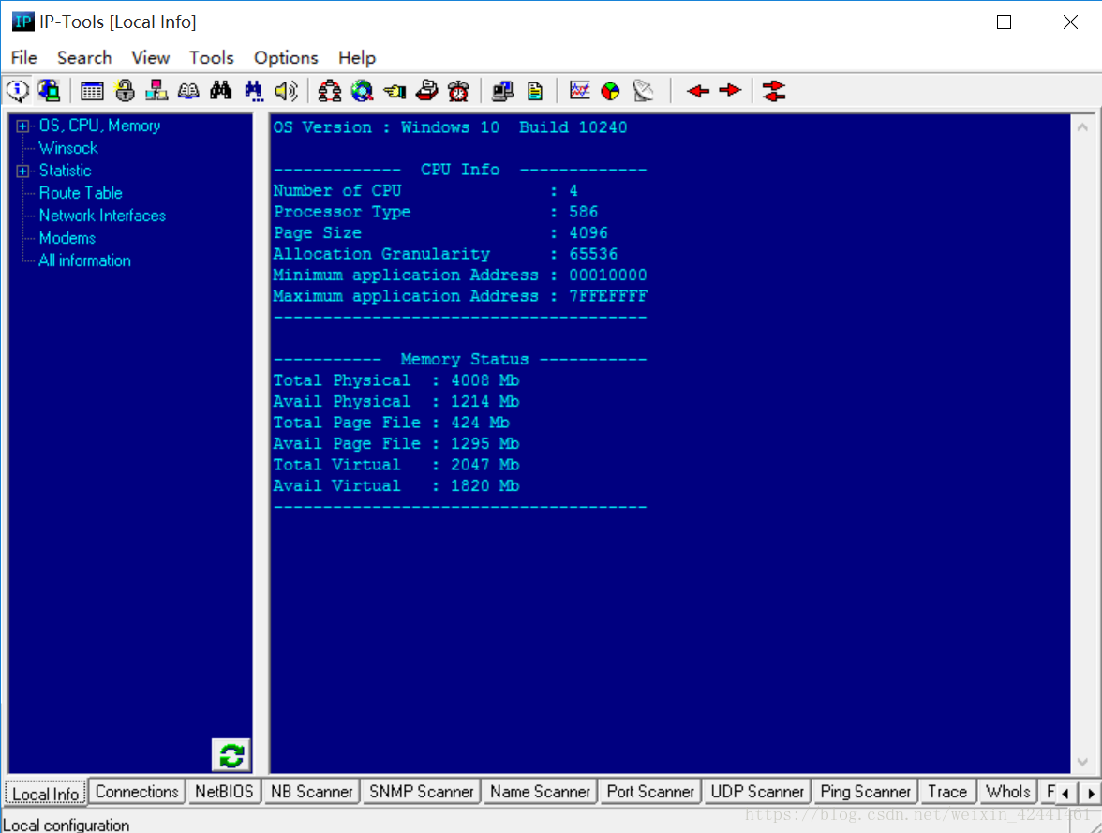1102x833 pixels.
Task: Open the Help menu
Action: pos(357,58)
